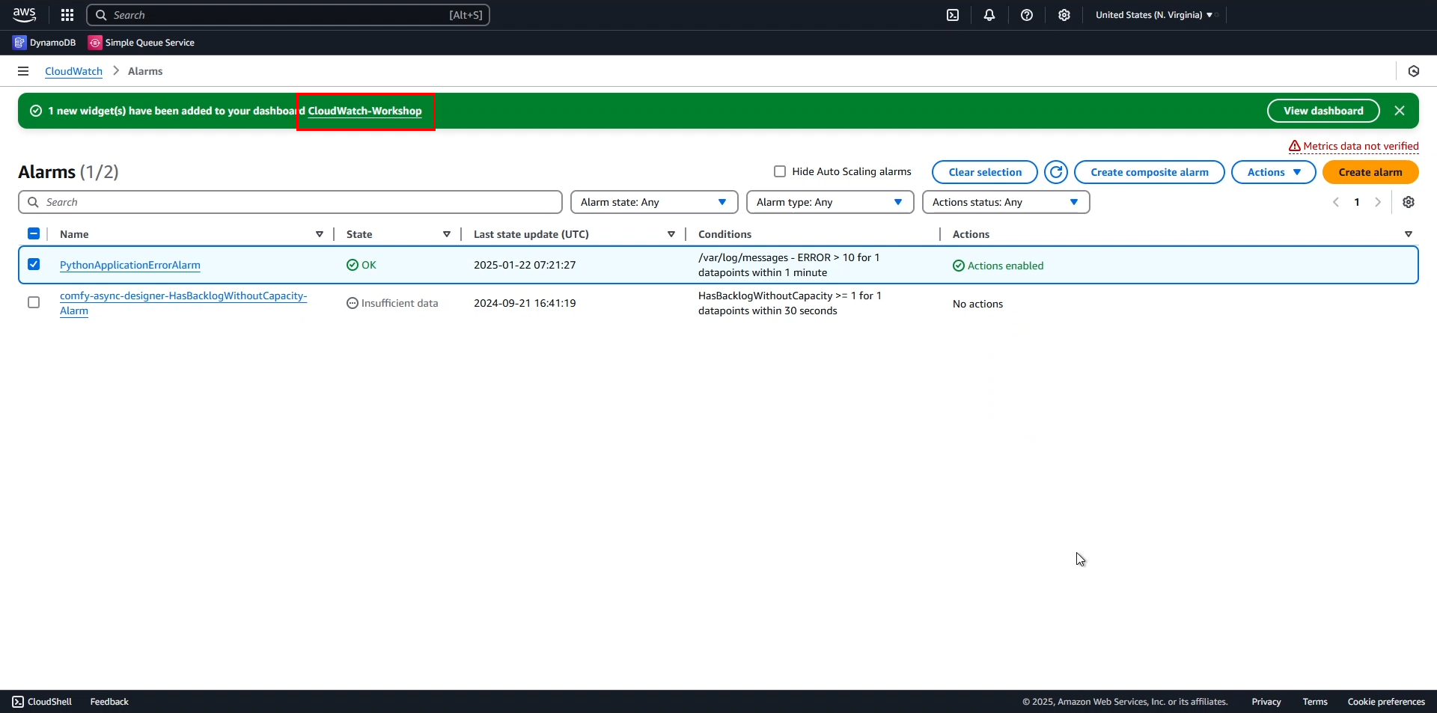This screenshot has width=1437, height=713.
Task: Click timestamp 2025-01-22 07:21:27
Action: [x=525, y=265]
